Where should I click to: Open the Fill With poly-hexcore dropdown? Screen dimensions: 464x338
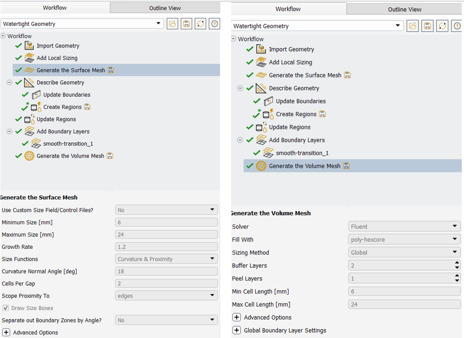404,240
